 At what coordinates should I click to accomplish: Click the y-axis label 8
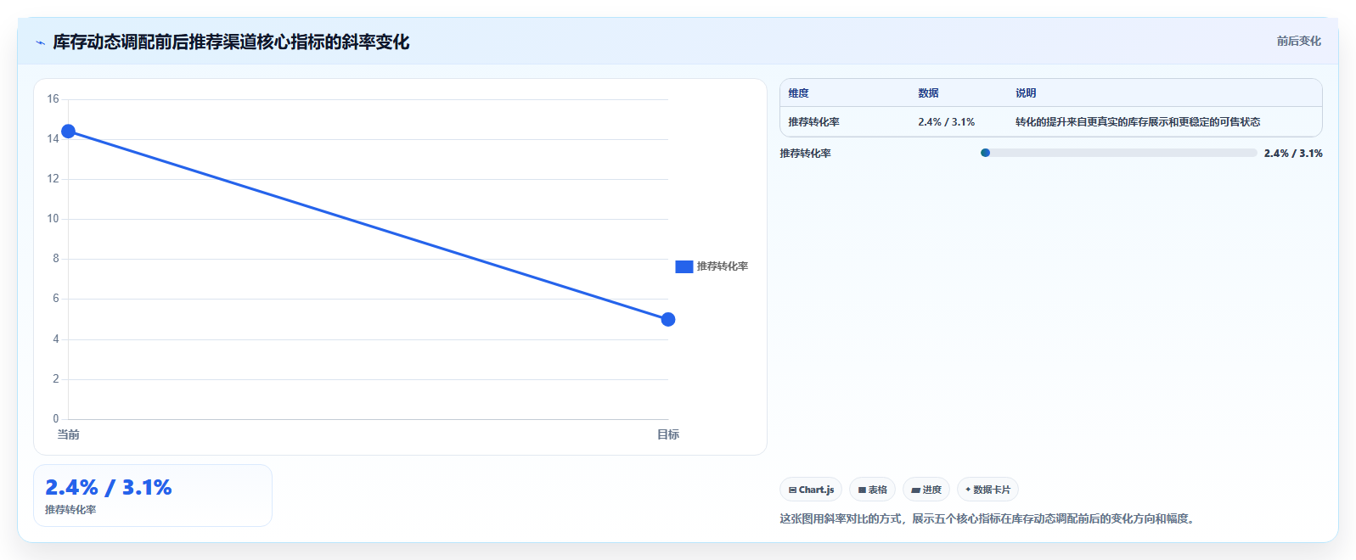click(56, 259)
